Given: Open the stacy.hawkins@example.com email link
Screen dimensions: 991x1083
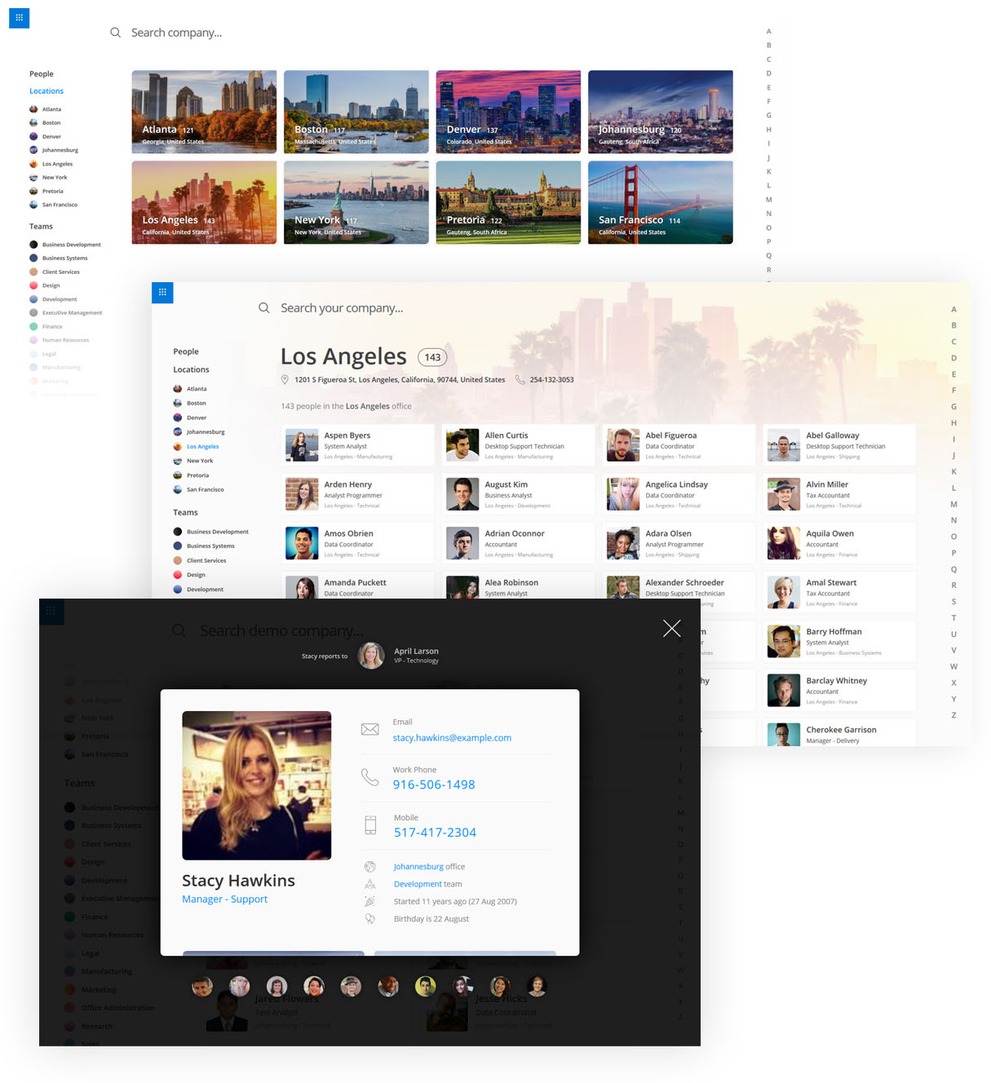Looking at the screenshot, I should pyautogui.click(x=451, y=737).
